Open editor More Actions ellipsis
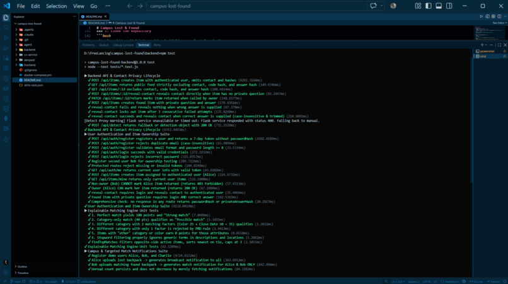 (505, 16)
